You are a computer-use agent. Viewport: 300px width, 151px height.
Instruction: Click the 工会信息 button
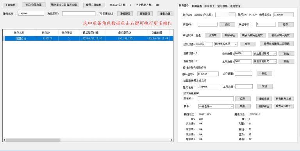[x=10, y=5]
